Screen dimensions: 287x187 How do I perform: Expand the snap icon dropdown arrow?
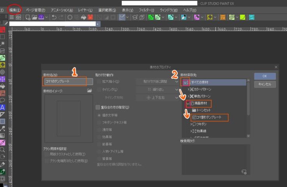(x=128, y=17)
